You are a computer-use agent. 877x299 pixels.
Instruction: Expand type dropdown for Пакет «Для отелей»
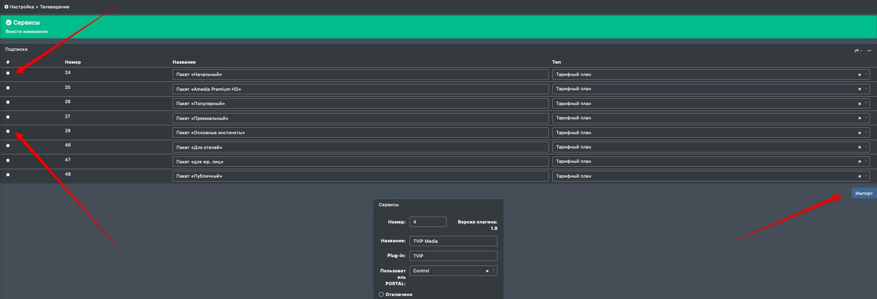point(866,147)
